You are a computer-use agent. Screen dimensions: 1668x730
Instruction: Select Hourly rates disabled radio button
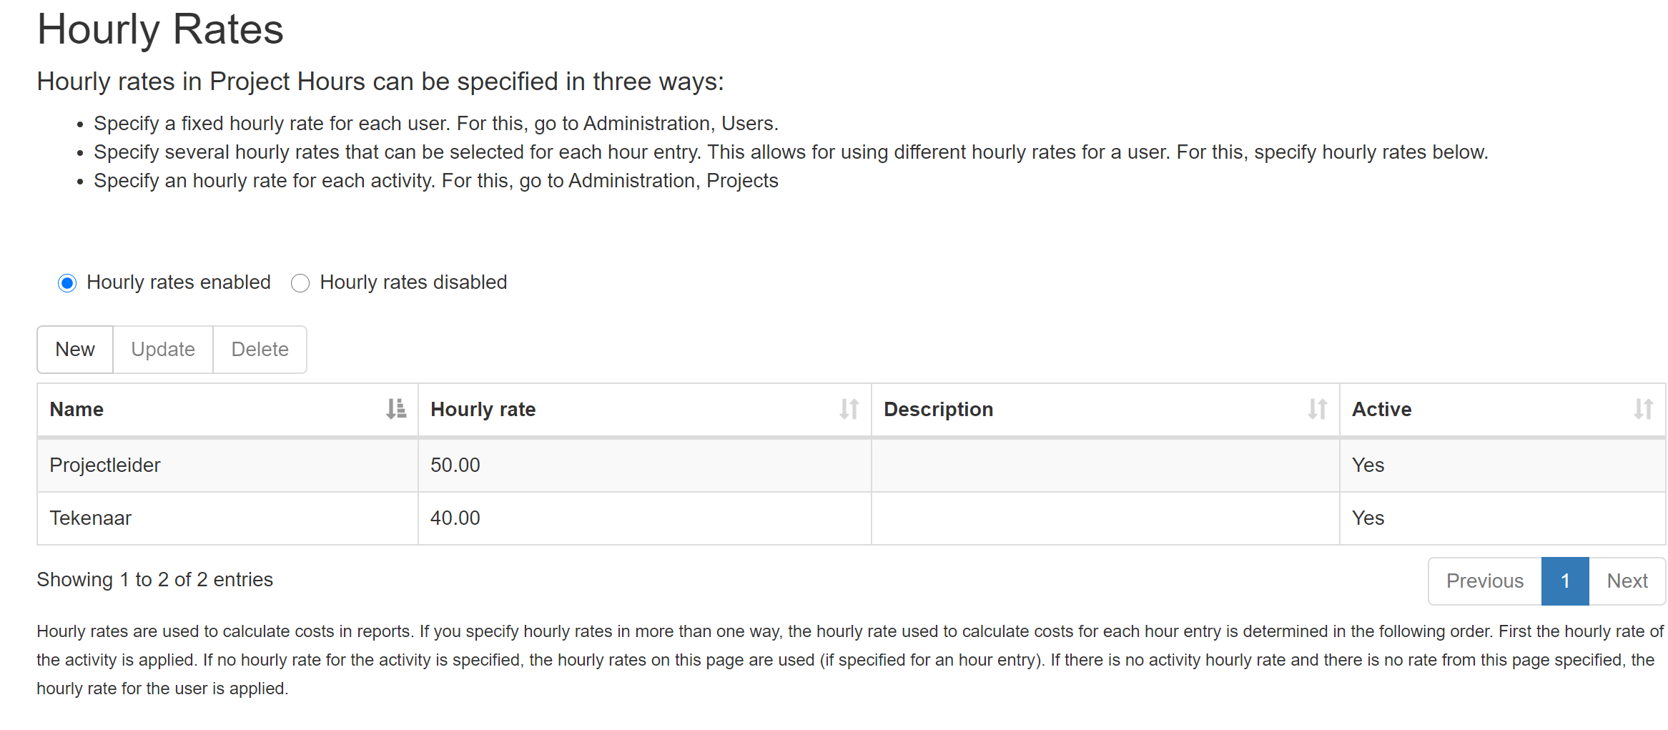tap(300, 283)
